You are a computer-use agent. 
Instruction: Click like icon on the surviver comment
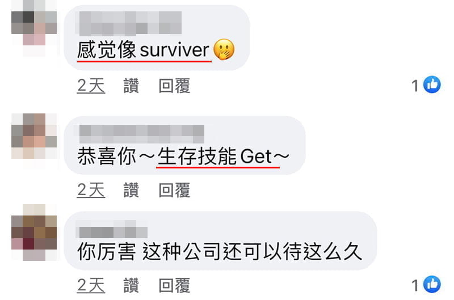432,84
